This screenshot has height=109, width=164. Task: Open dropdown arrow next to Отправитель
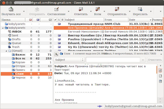click(130, 11)
